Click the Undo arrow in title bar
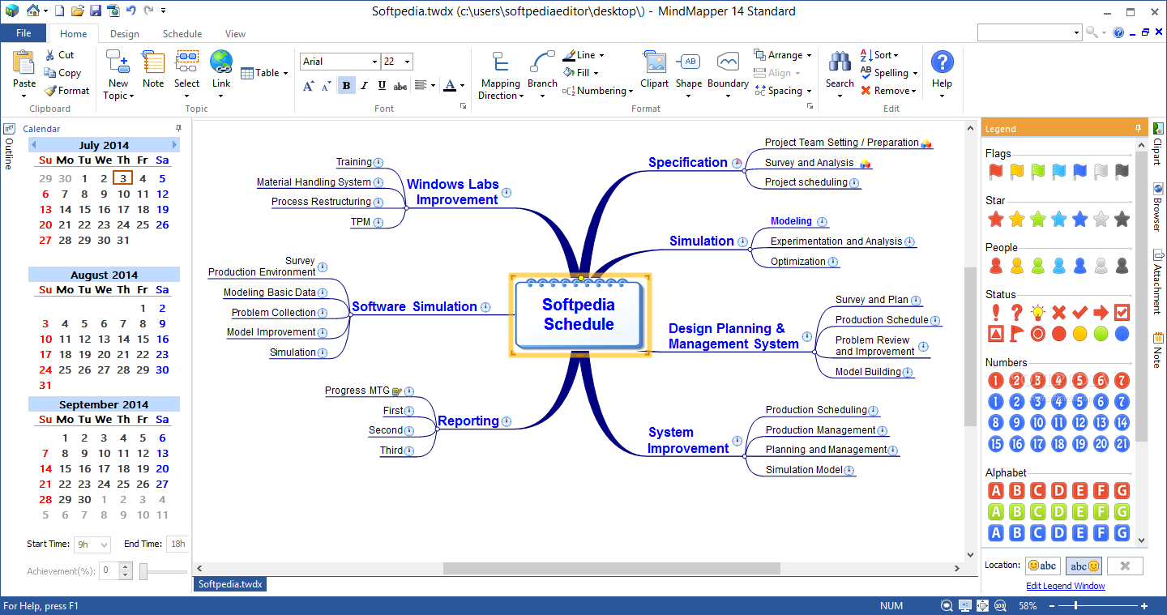Viewport: 1167px width, 615px height. click(130, 11)
